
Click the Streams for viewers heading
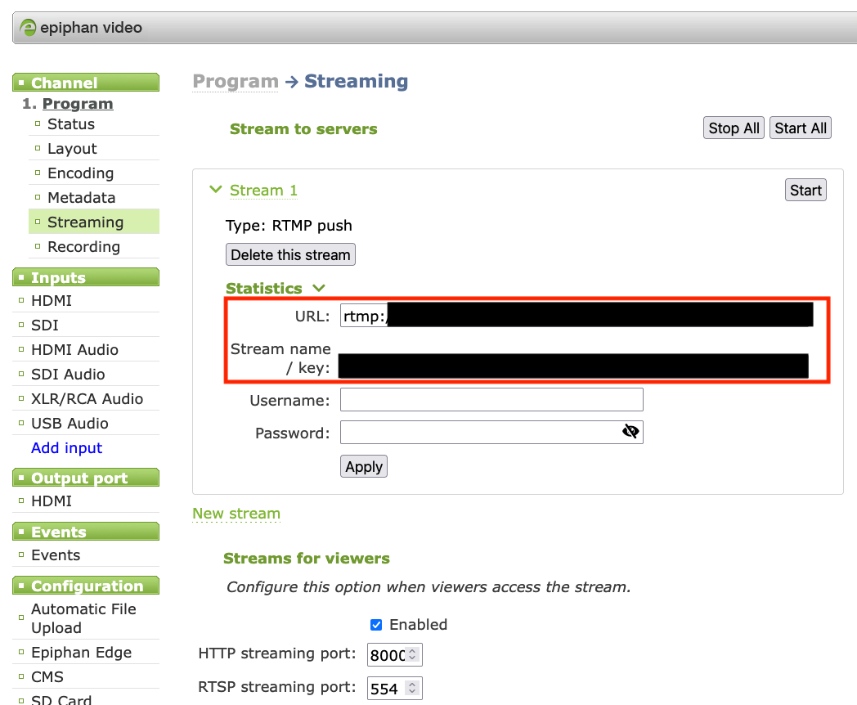(x=307, y=559)
